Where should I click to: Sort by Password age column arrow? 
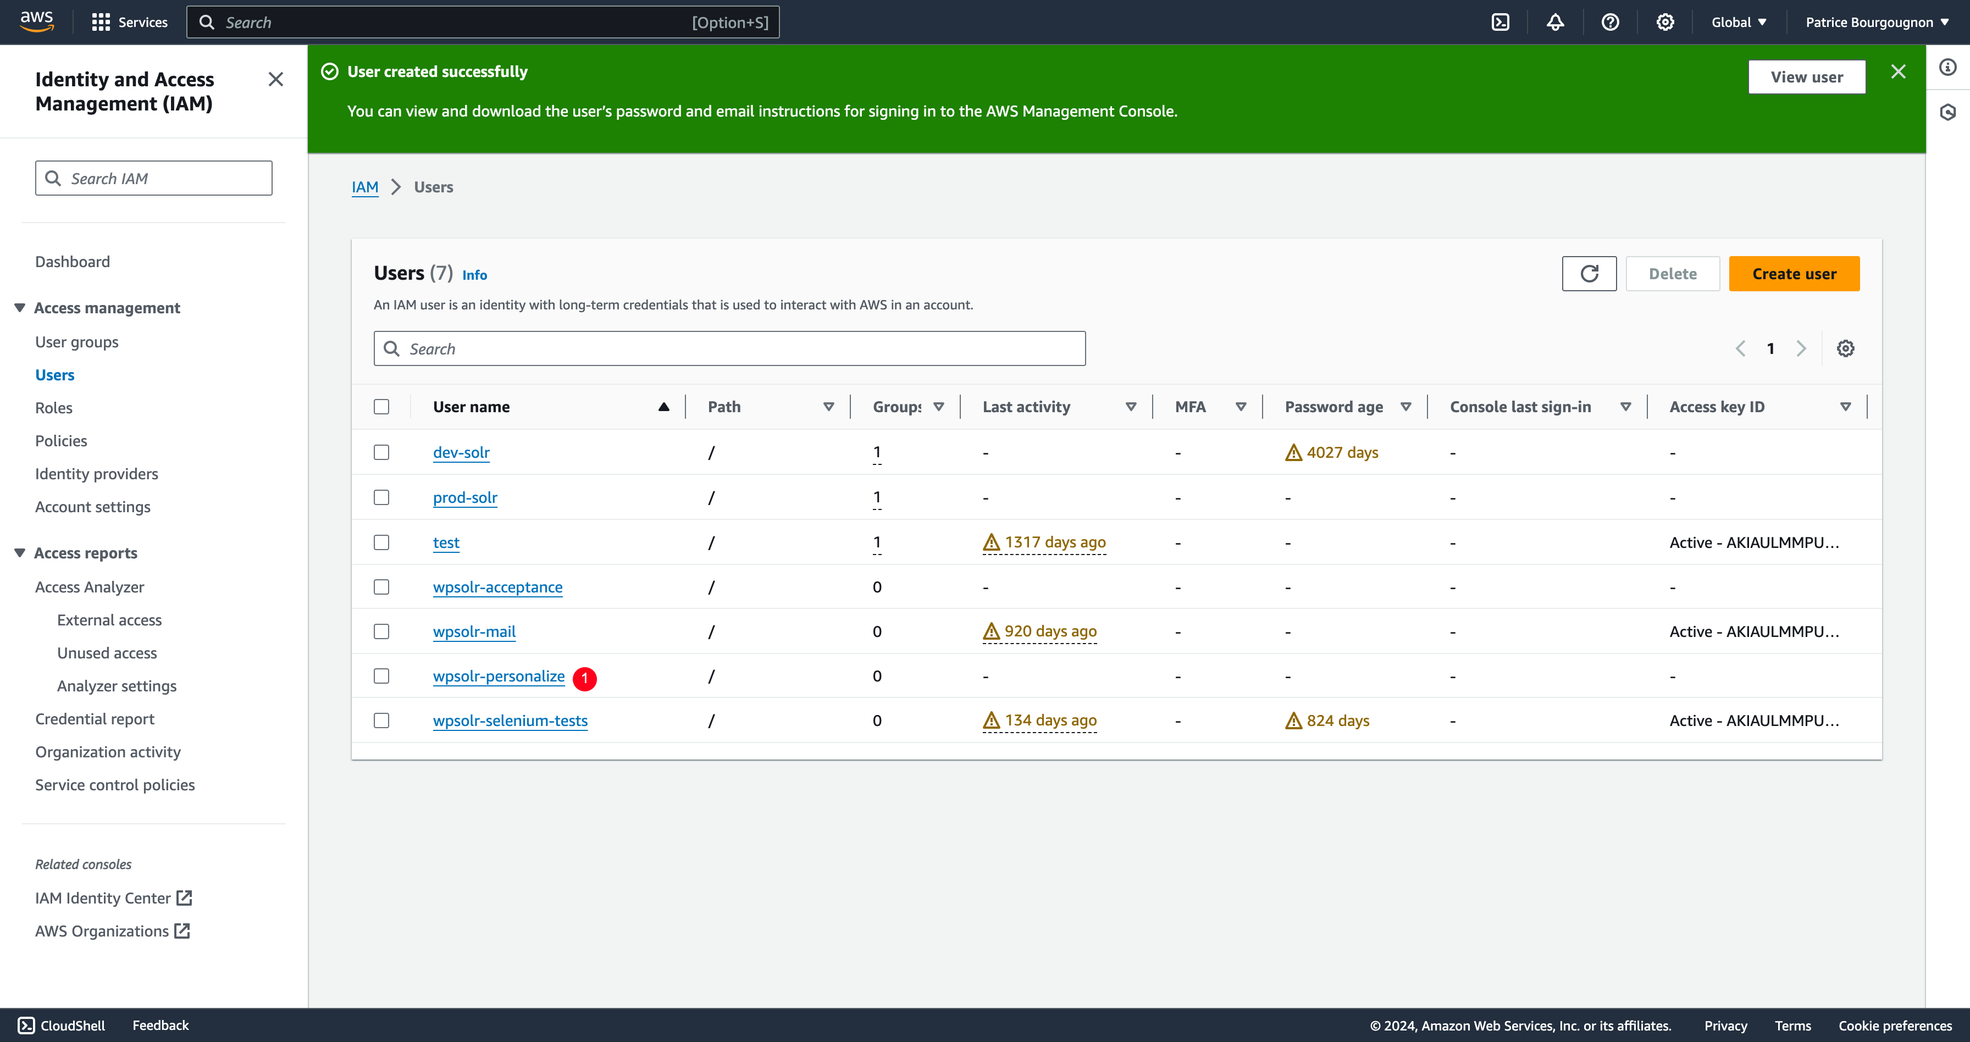click(x=1405, y=407)
